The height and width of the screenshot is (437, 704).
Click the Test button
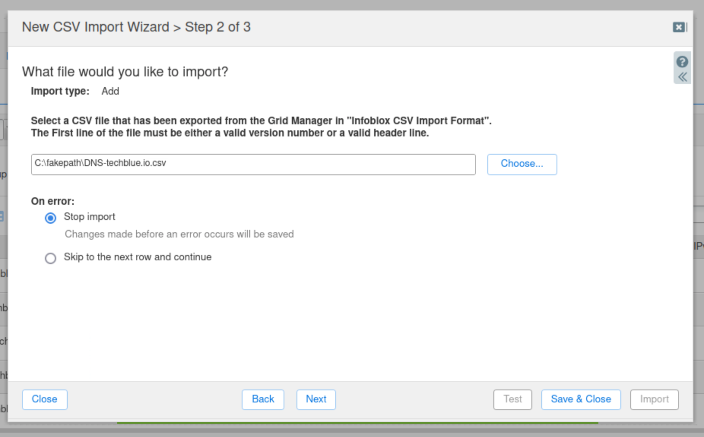point(512,399)
